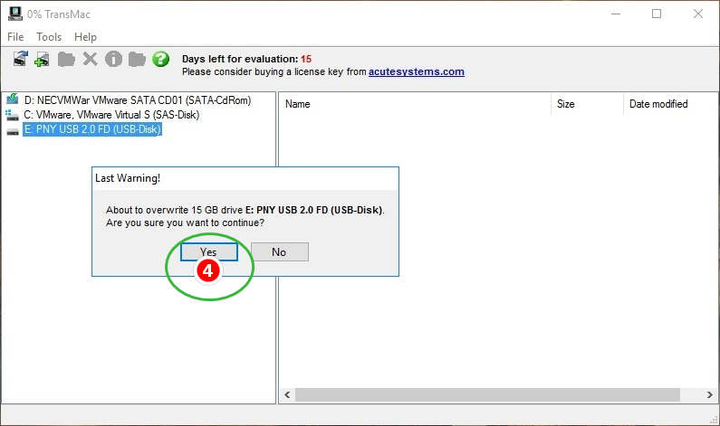
Task: Visit the acutesystems.com link
Action: coord(416,71)
